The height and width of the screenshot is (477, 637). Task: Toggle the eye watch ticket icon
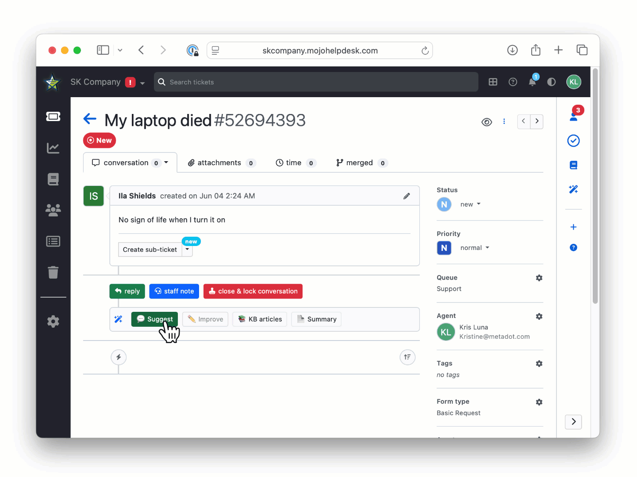(487, 122)
